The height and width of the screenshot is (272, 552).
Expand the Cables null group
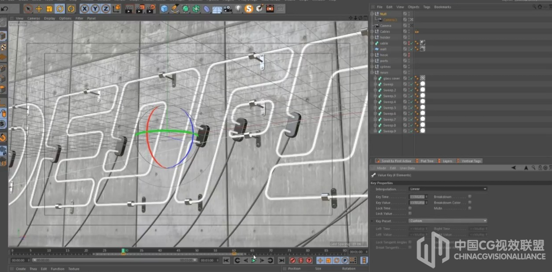point(372,32)
